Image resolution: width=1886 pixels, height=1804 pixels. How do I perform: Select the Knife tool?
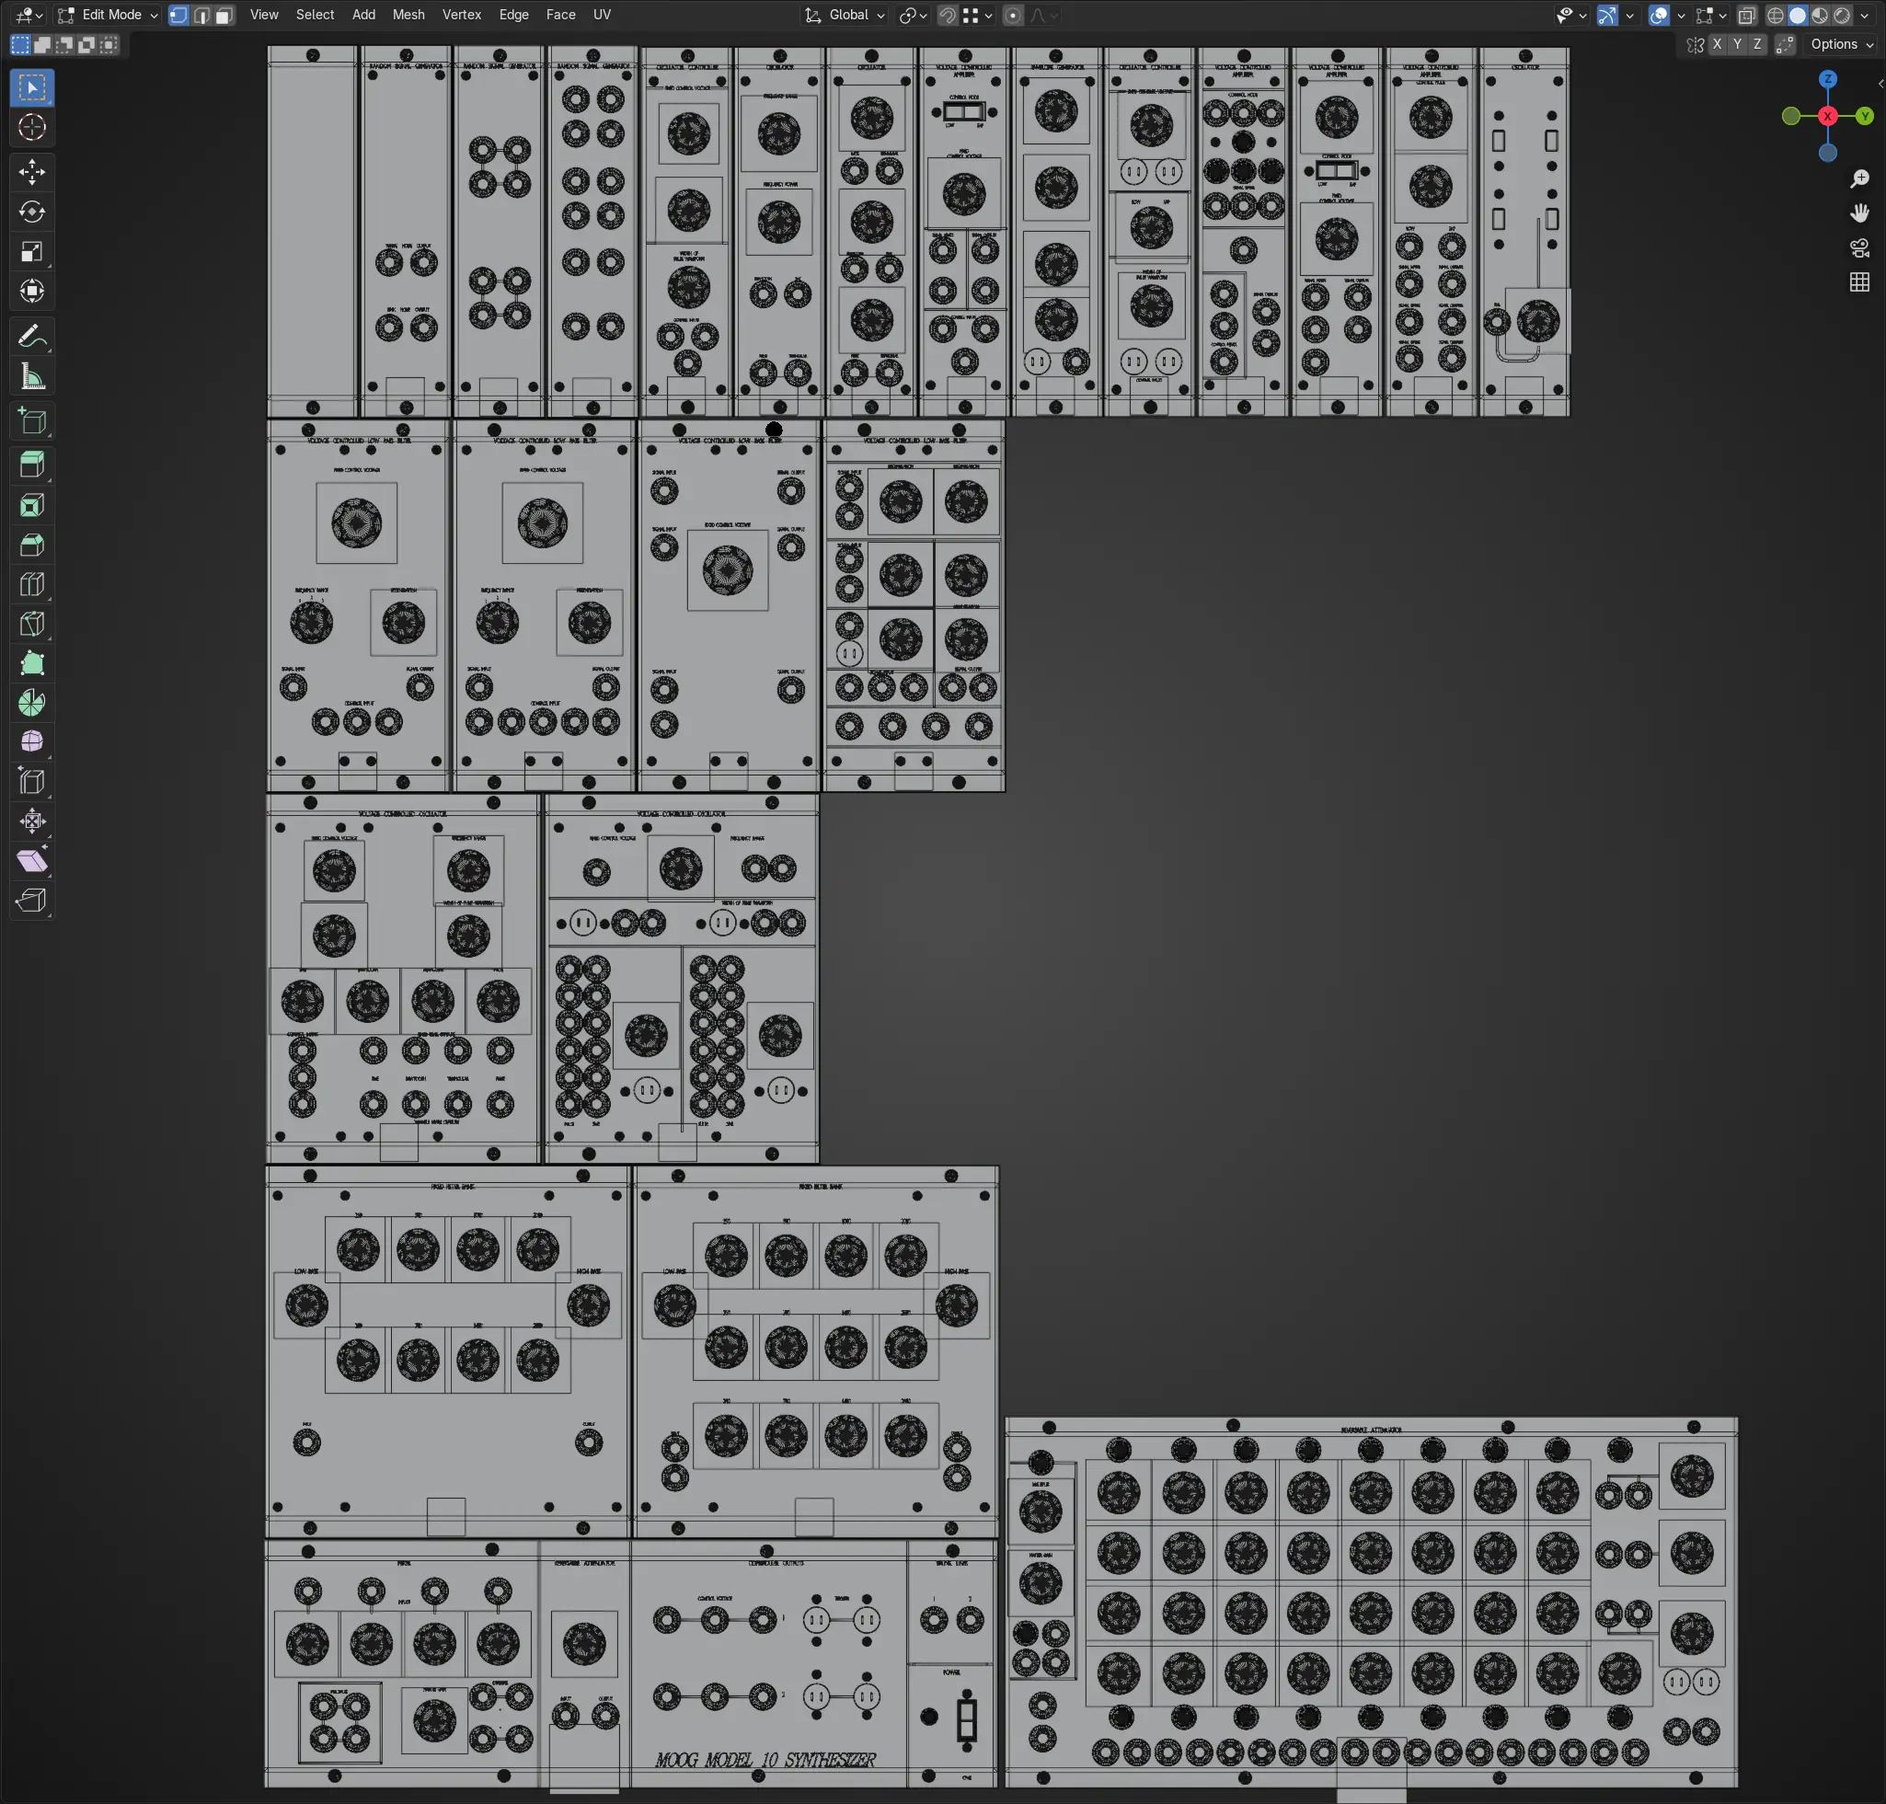tap(31, 624)
